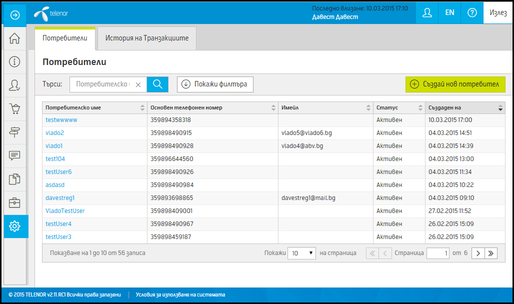Viewport: 514px width, 304px height.
Task: Open user davestreg1
Action: pos(60,197)
